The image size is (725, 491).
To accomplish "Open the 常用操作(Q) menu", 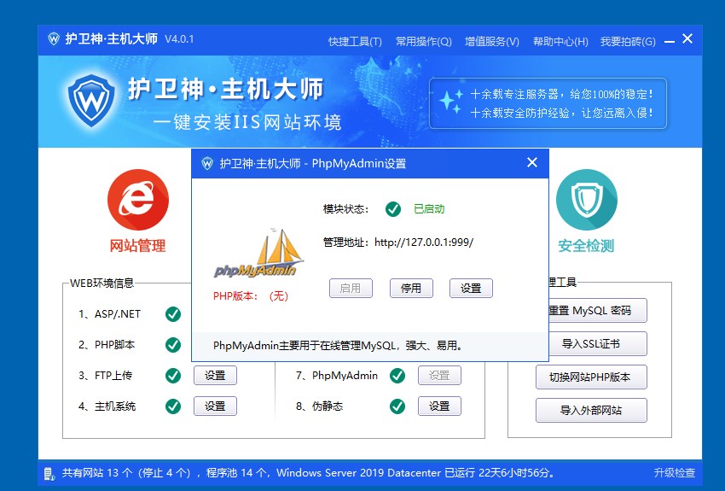I will click(423, 41).
